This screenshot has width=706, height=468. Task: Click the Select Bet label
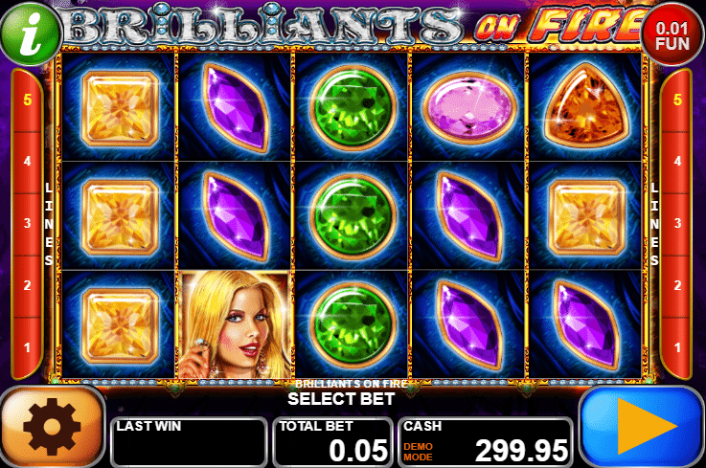[341, 400]
